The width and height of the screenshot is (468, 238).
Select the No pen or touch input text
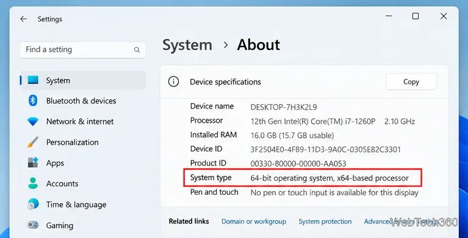pyautogui.click(x=334, y=193)
